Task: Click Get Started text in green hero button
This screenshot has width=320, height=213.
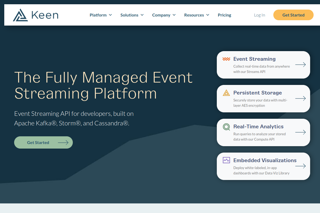Action: [x=38, y=143]
